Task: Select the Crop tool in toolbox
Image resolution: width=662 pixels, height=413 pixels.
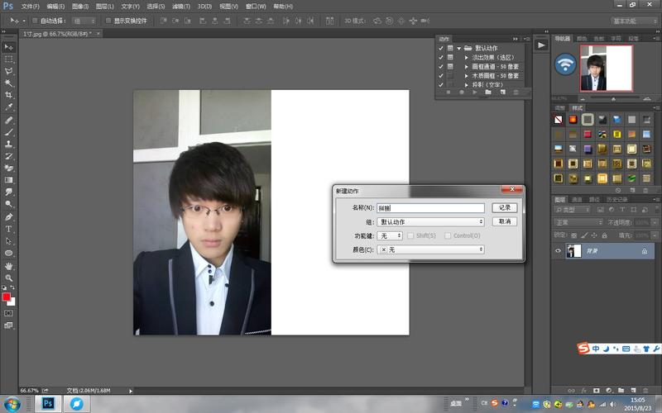Action: 9,95
